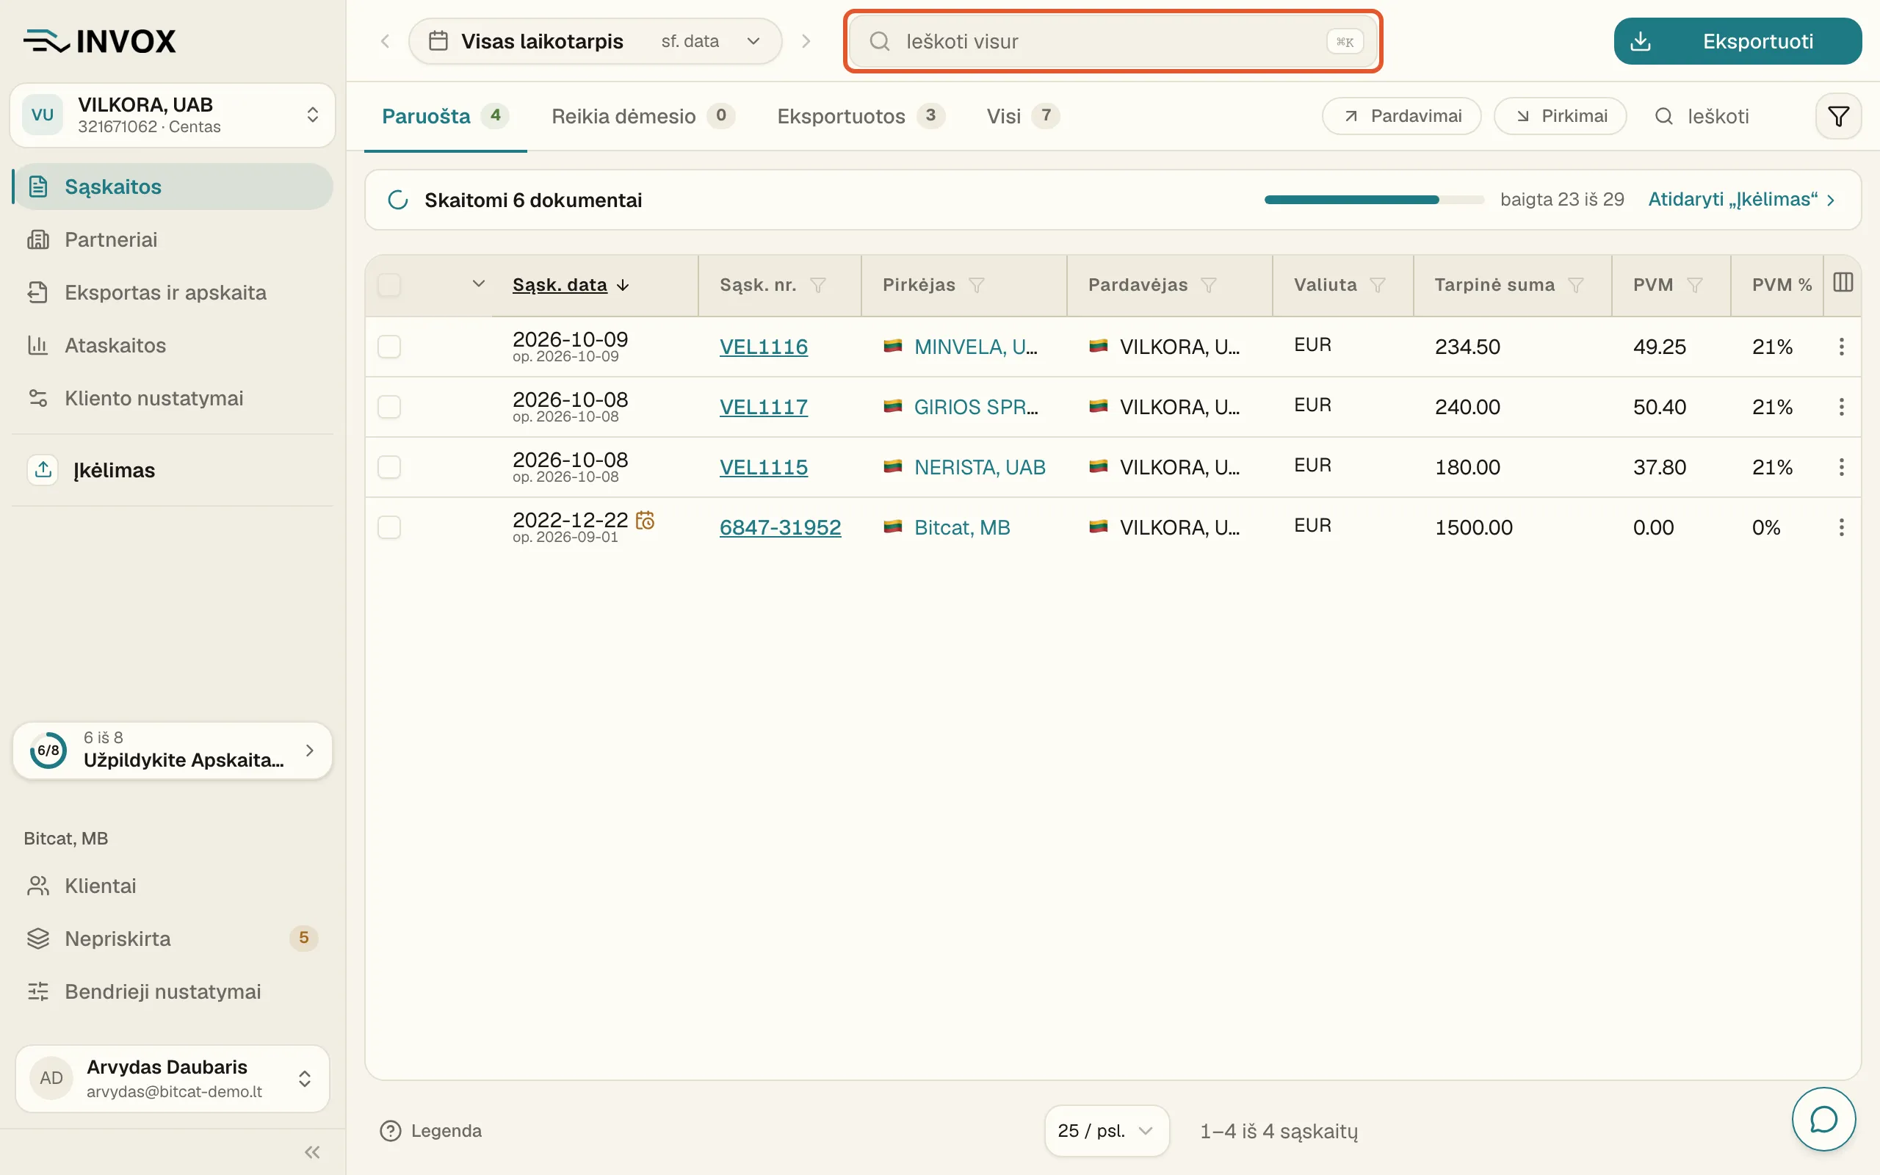Click the filter funnel icon in toolbar

1838,117
